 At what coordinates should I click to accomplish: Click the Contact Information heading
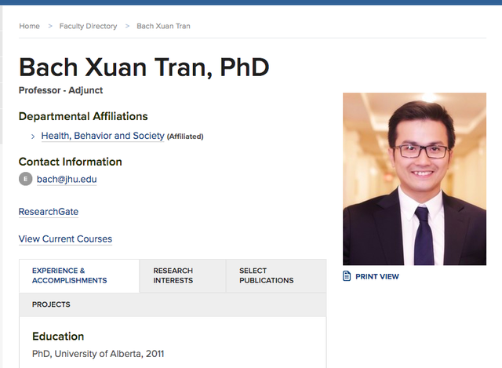pyautogui.click(x=71, y=162)
